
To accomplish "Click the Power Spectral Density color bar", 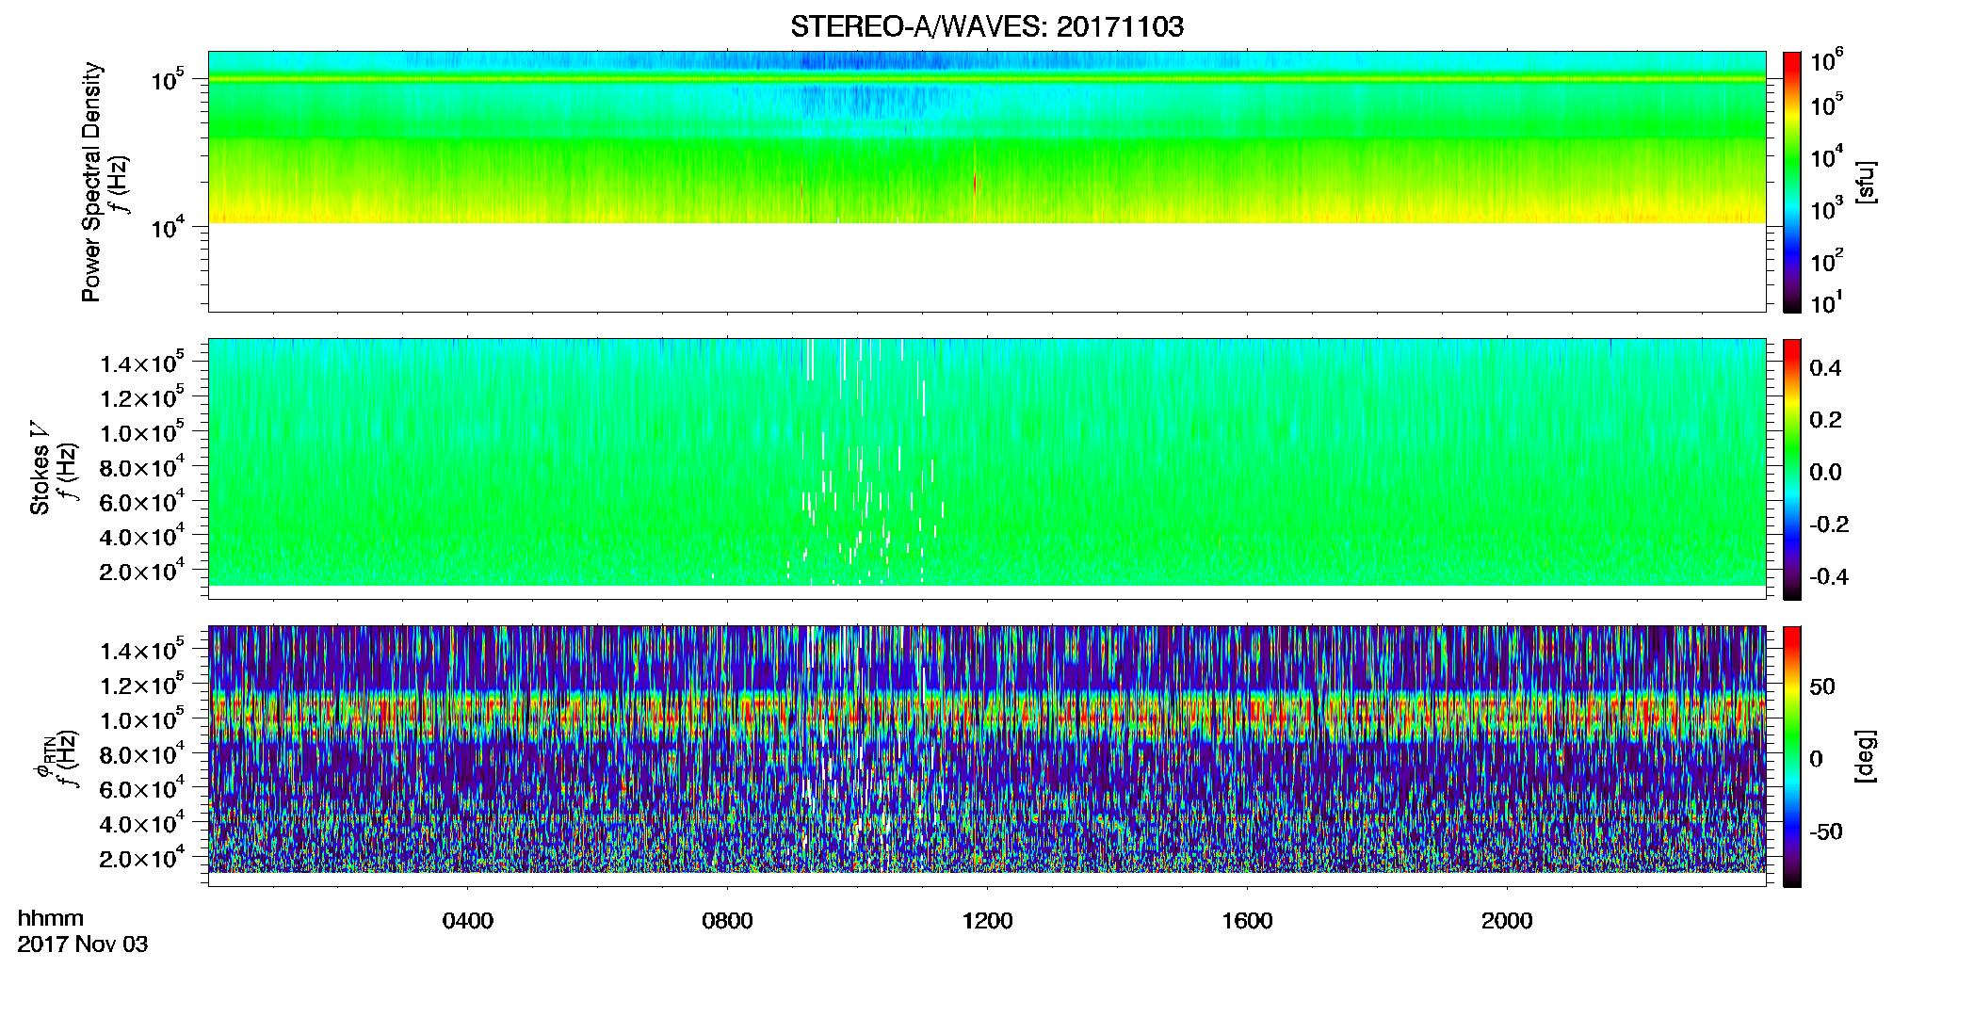I will click(1791, 182).
